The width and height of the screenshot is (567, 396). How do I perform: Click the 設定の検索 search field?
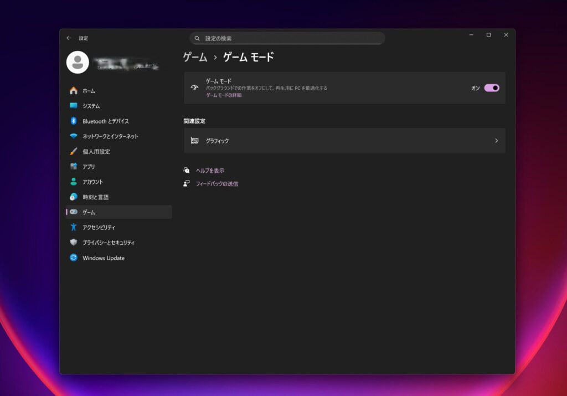[x=288, y=38]
